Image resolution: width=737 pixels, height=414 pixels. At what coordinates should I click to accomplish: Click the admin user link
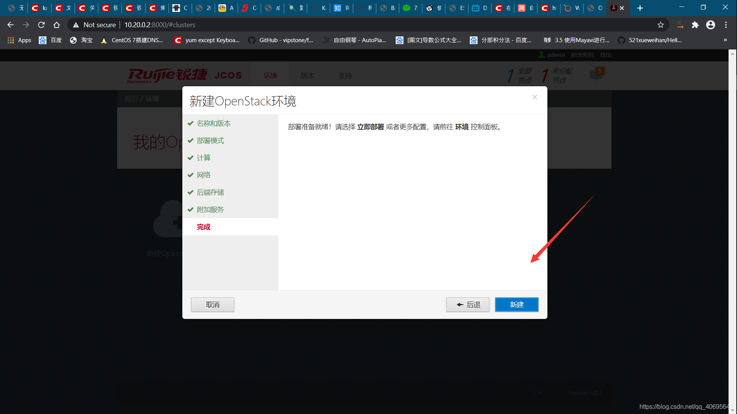pos(552,55)
